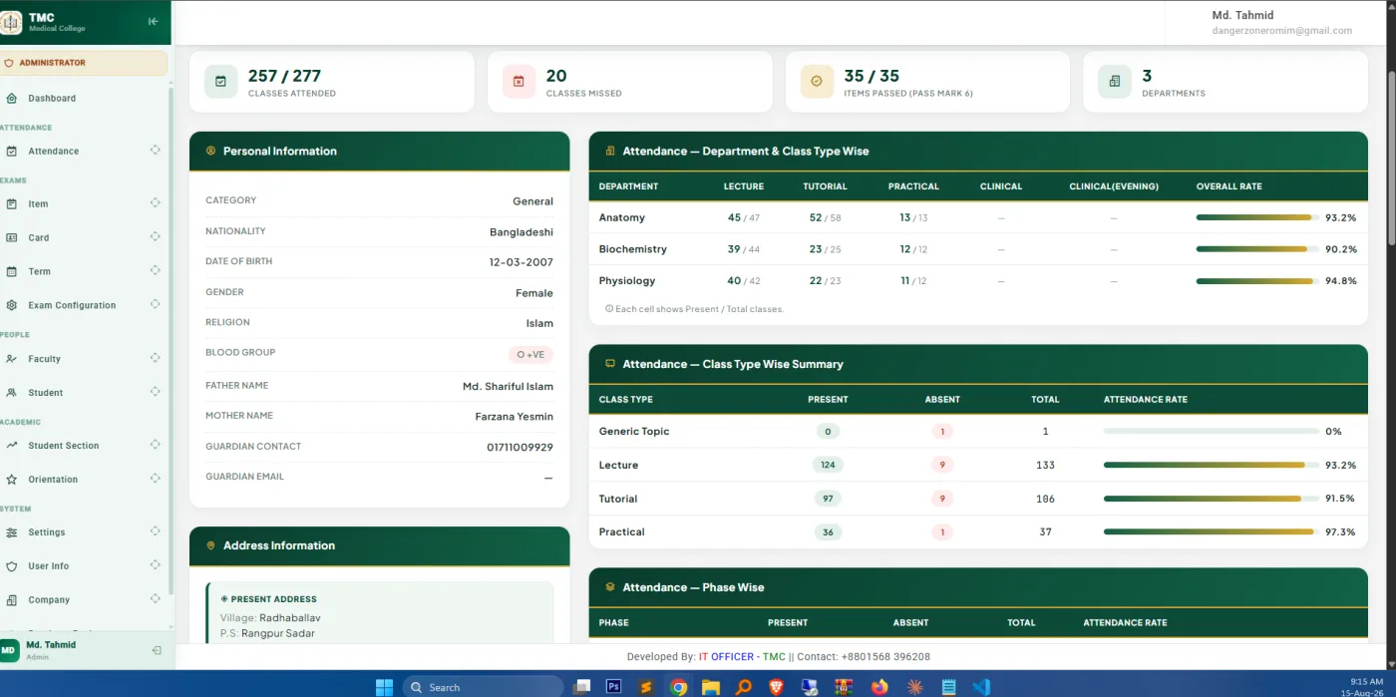Click the Lecture present count "124"
The height and width of the screenshot is (697, 1396).
[828, 465]
